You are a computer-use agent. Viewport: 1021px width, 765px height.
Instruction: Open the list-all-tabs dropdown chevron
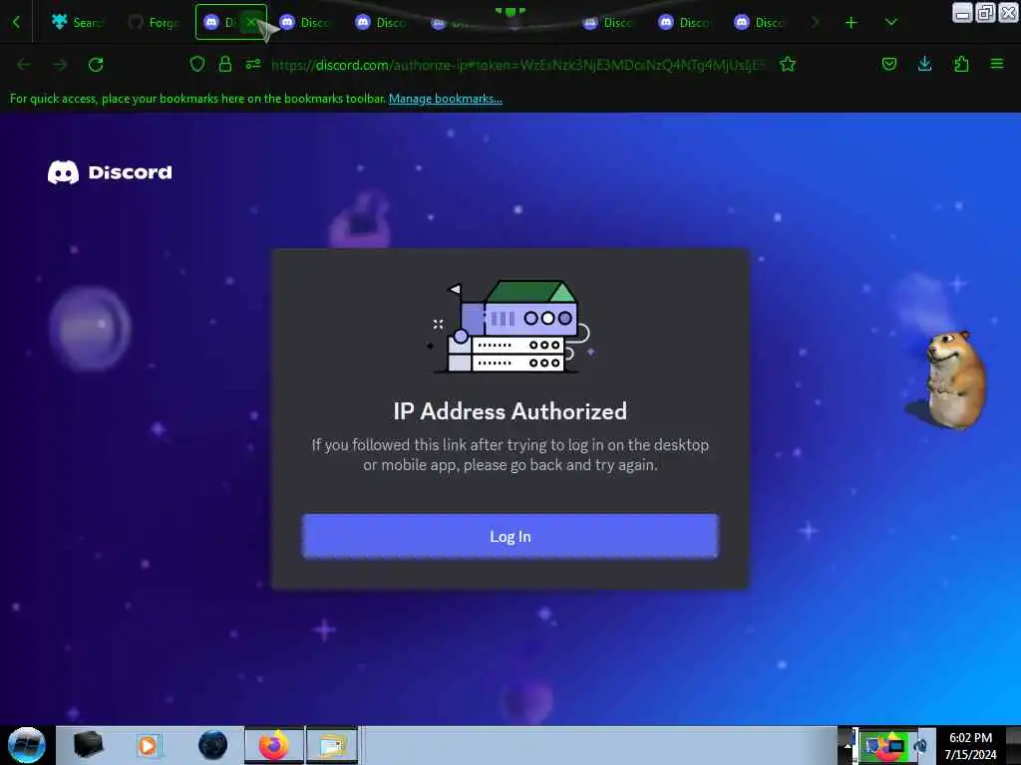pos(890,23)
